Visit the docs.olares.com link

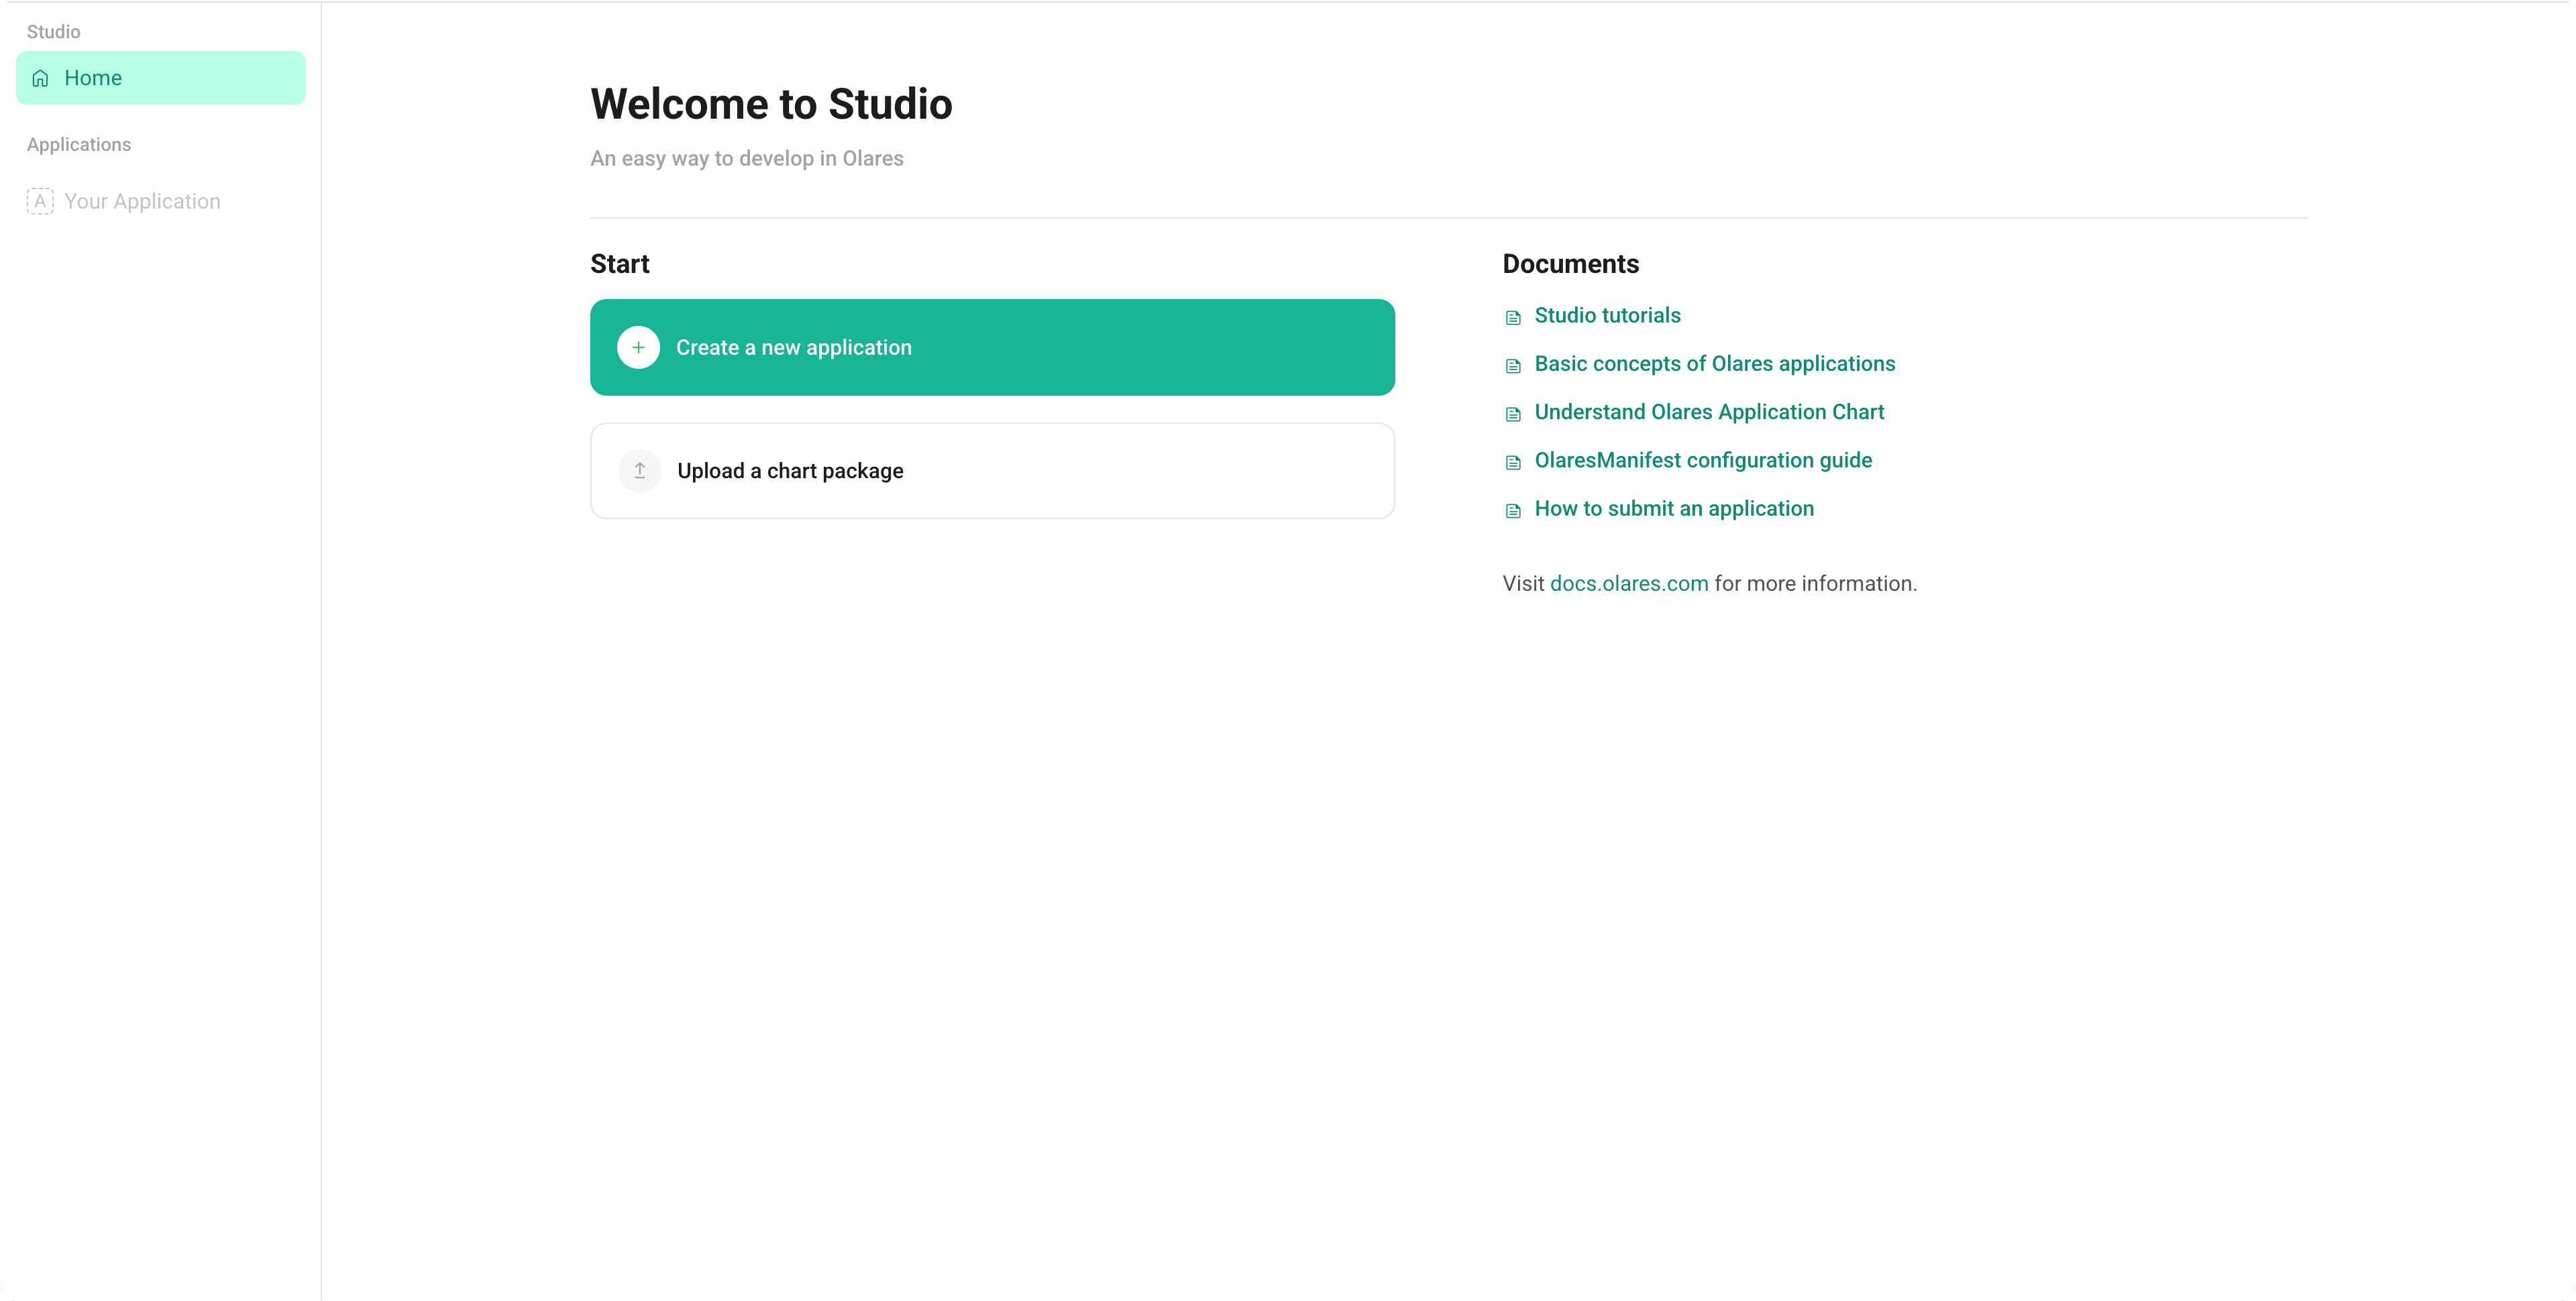point(1628,583)
